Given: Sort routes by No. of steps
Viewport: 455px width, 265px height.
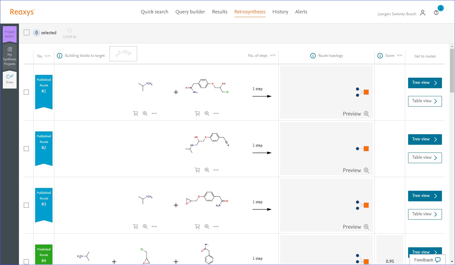Looking at the screenshot, I should point(273,56).
